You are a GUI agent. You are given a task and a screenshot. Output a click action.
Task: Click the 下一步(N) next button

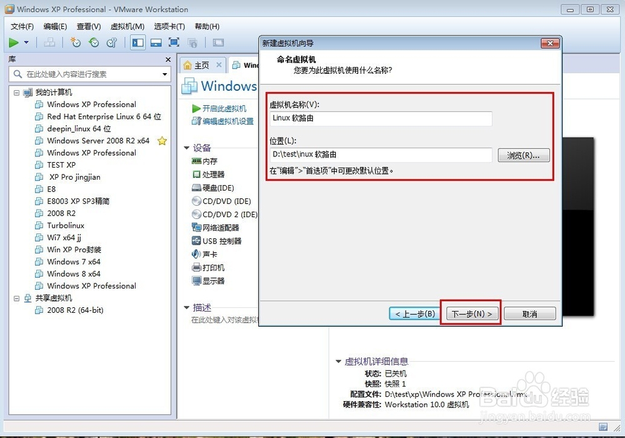point(471,313)
